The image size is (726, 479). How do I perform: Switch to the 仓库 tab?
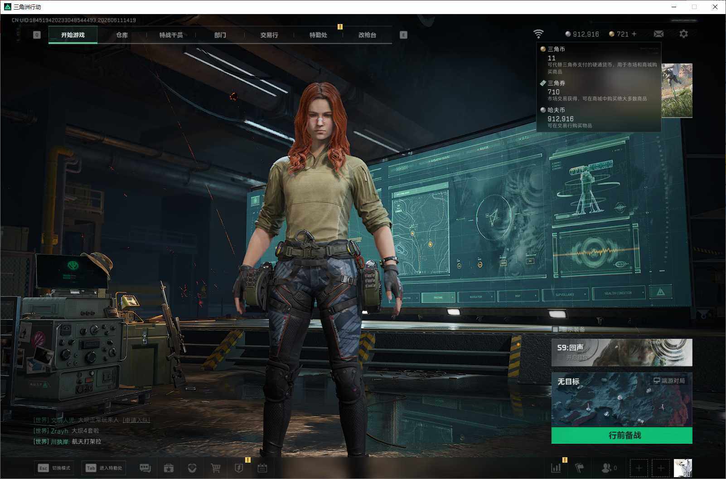[x=122, y=35]
